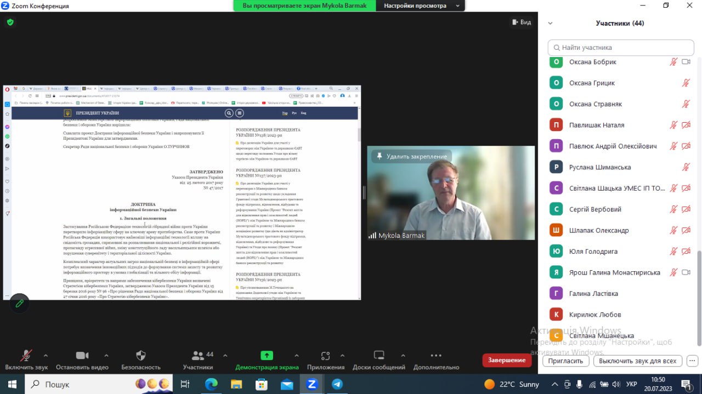Expand arrow beside the Участники button
Viewport: 702px width, 394px height.
[225, 355]
